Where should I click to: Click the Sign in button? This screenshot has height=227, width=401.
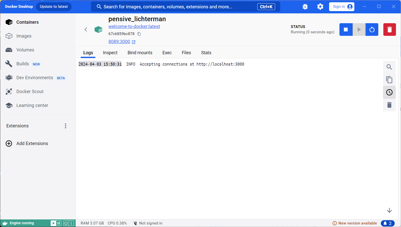pos(342,7)
